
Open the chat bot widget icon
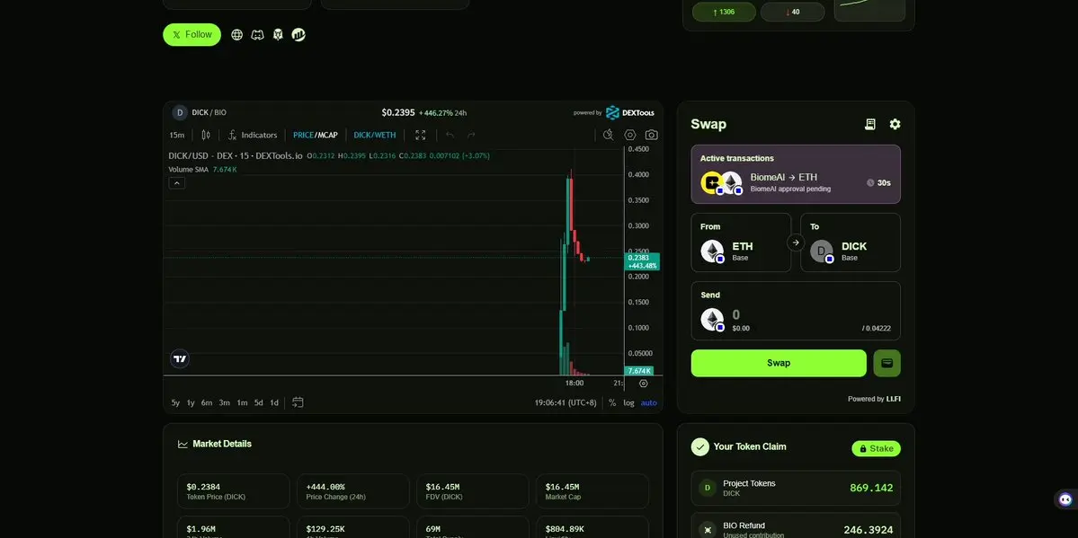click(x=1065, y=499)
